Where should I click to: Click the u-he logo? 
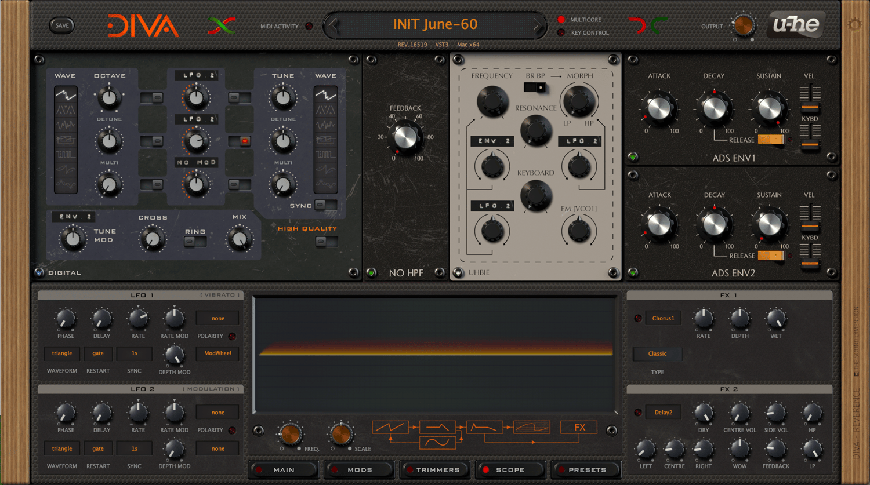(796, 25)
